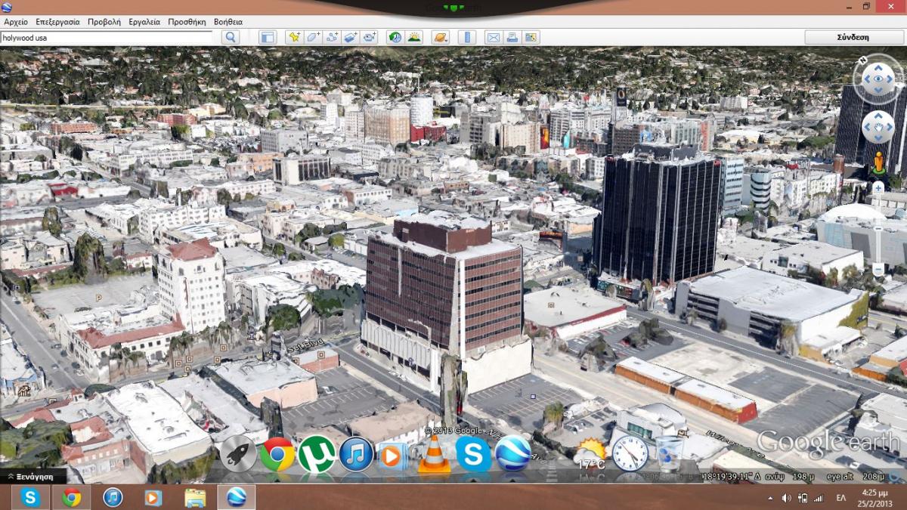Click the Google Earth taskbar button

click(237, 497)
